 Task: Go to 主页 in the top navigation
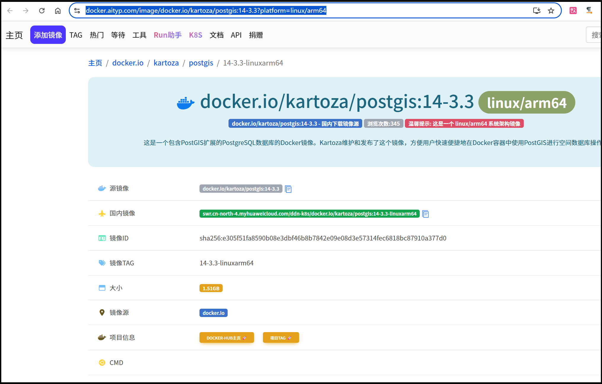[14, 35]
